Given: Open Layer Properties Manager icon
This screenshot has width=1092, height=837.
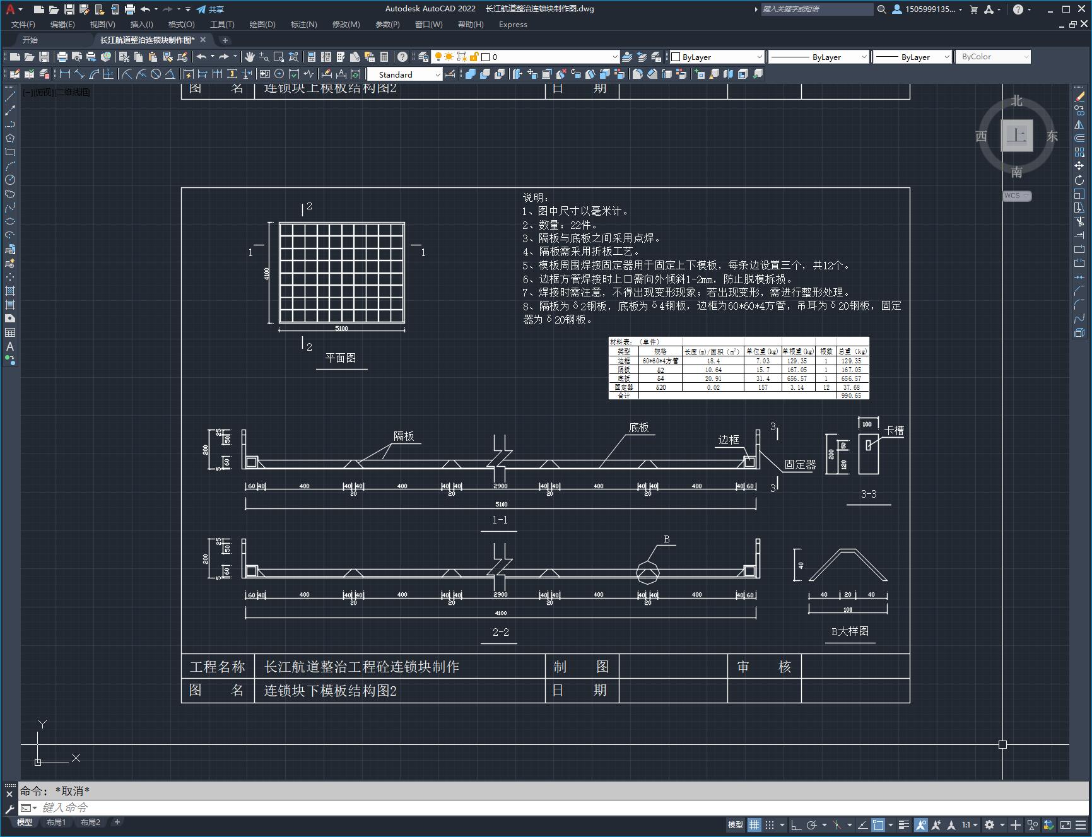Looking at the screenshot, I should 423,57.
